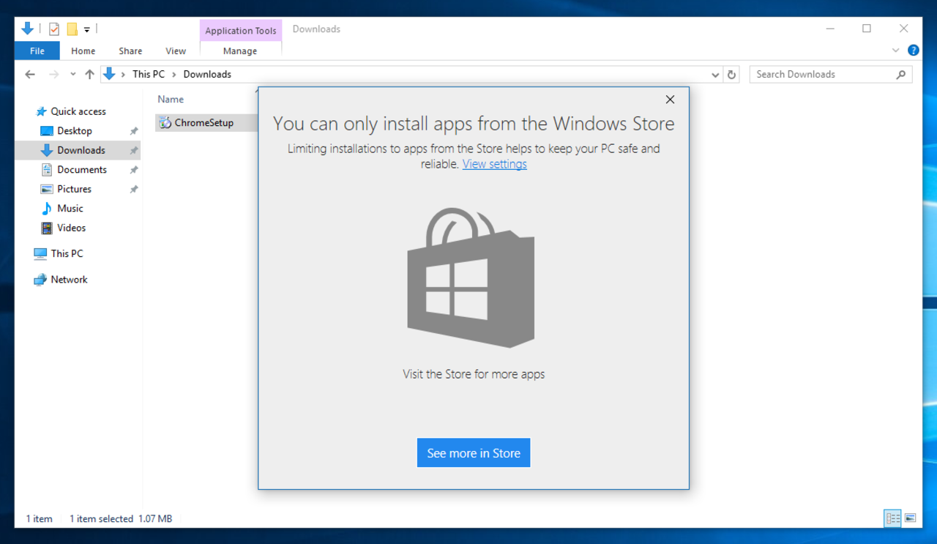Click the See more in Store button
937x544 pixels.
[x=473, y=452]
